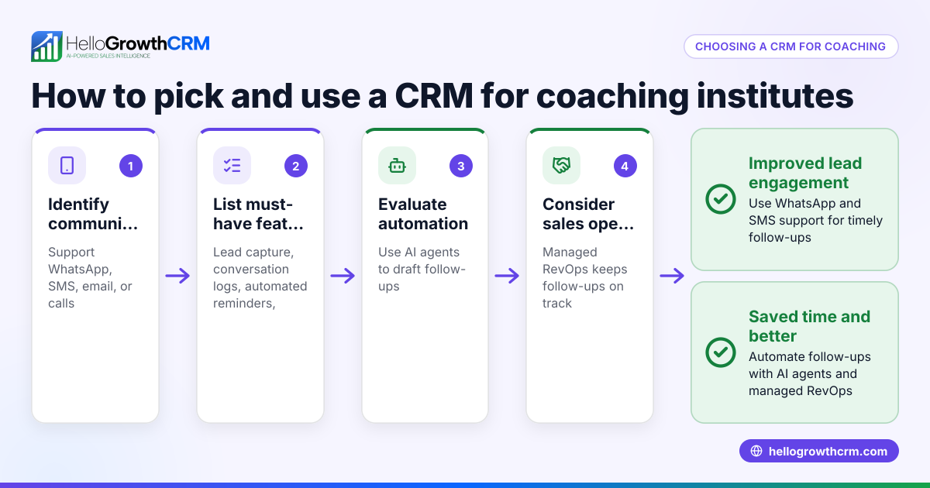Open the hellogrowthcrm.com link
Image resolution: width=930 pixels, height=488 pixels.
(x=818, y=452)
